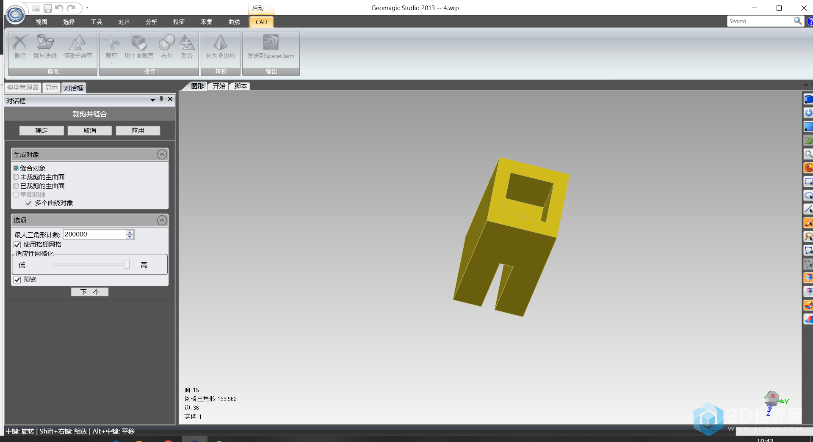The width and height of the screenshot is (813, 442).
Task: Select the rectangle selection tool in right toolbar
Action: click(808, 182)
